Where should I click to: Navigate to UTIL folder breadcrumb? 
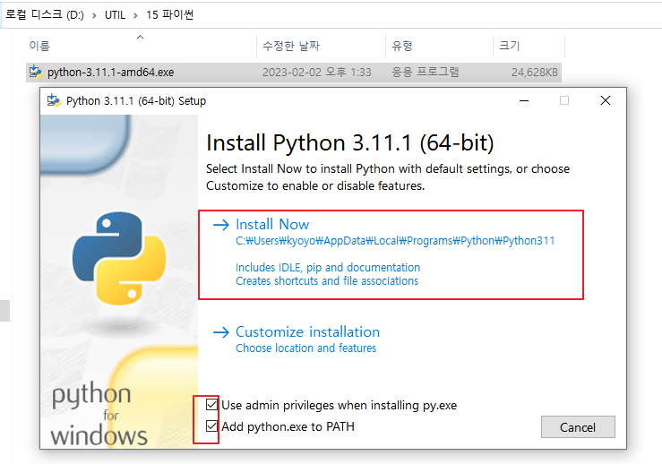pos(115,15)
